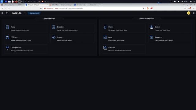Viewport: 196px width, 110px height.
Task: Click the Reporting clipboard icon
Action: pyautogui.click(x=151, y=37)
